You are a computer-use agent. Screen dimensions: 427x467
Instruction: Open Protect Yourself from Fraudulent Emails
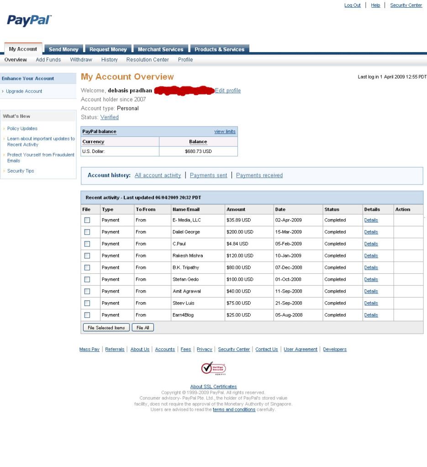[x=41, y=157]
